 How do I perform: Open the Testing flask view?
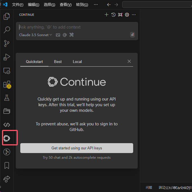[7, 98]
